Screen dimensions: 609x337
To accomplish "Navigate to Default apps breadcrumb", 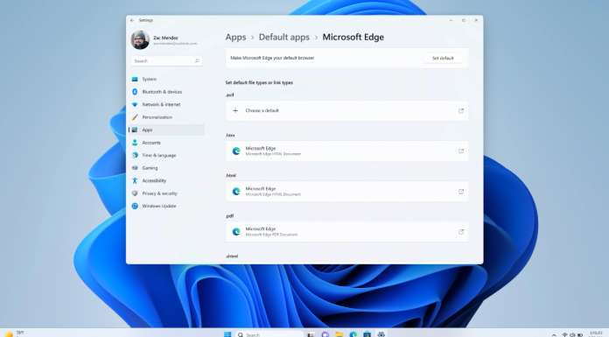I will (284, 38).
